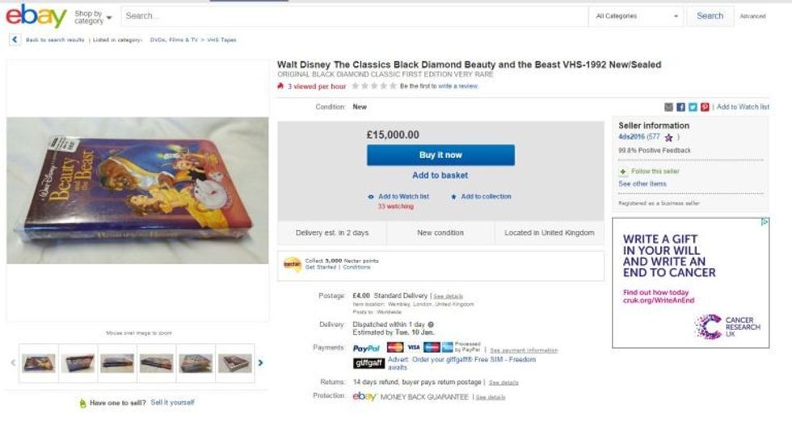Click the eBay logo
The height and width of the screenshot is (422, 792).
tap(36, 15)
